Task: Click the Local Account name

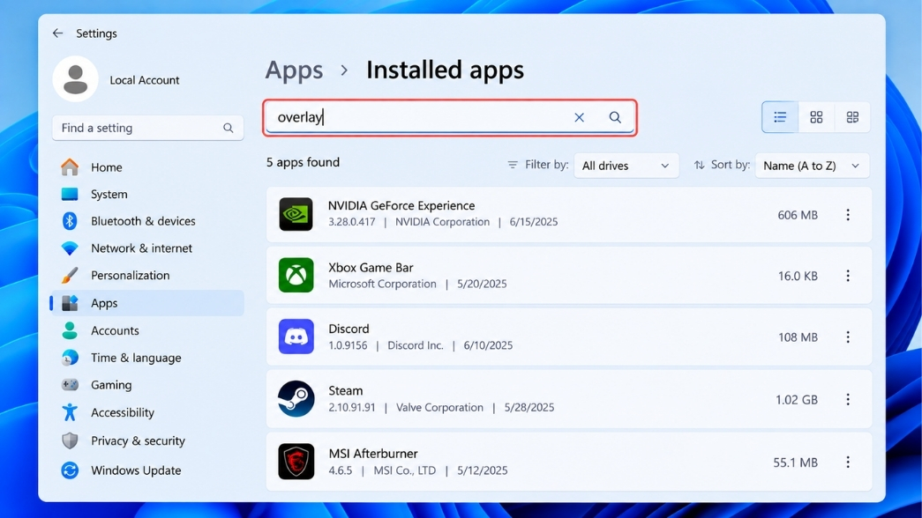Action: coord(144,80)
